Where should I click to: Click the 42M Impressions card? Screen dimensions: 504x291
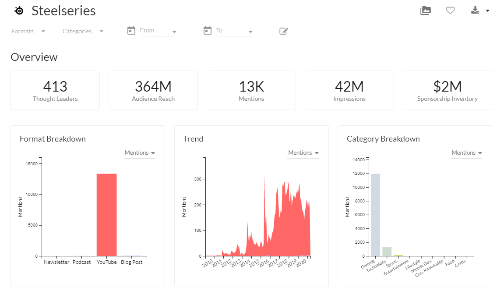click(349, 90)
